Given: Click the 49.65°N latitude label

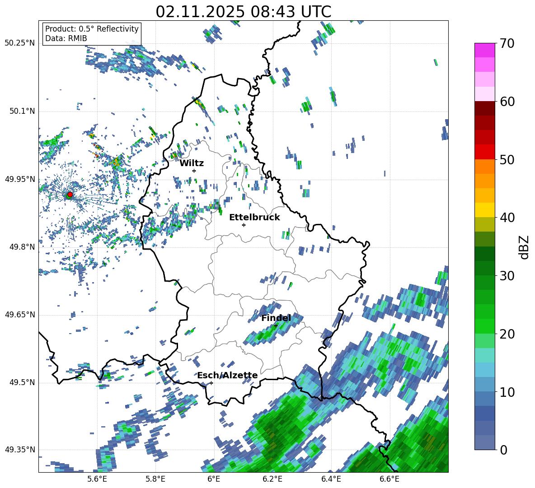Looking at the screenshot, I should (x=20, y=315).
